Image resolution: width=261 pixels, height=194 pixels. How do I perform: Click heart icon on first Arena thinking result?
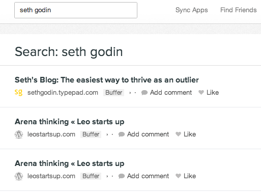point(178,134)
